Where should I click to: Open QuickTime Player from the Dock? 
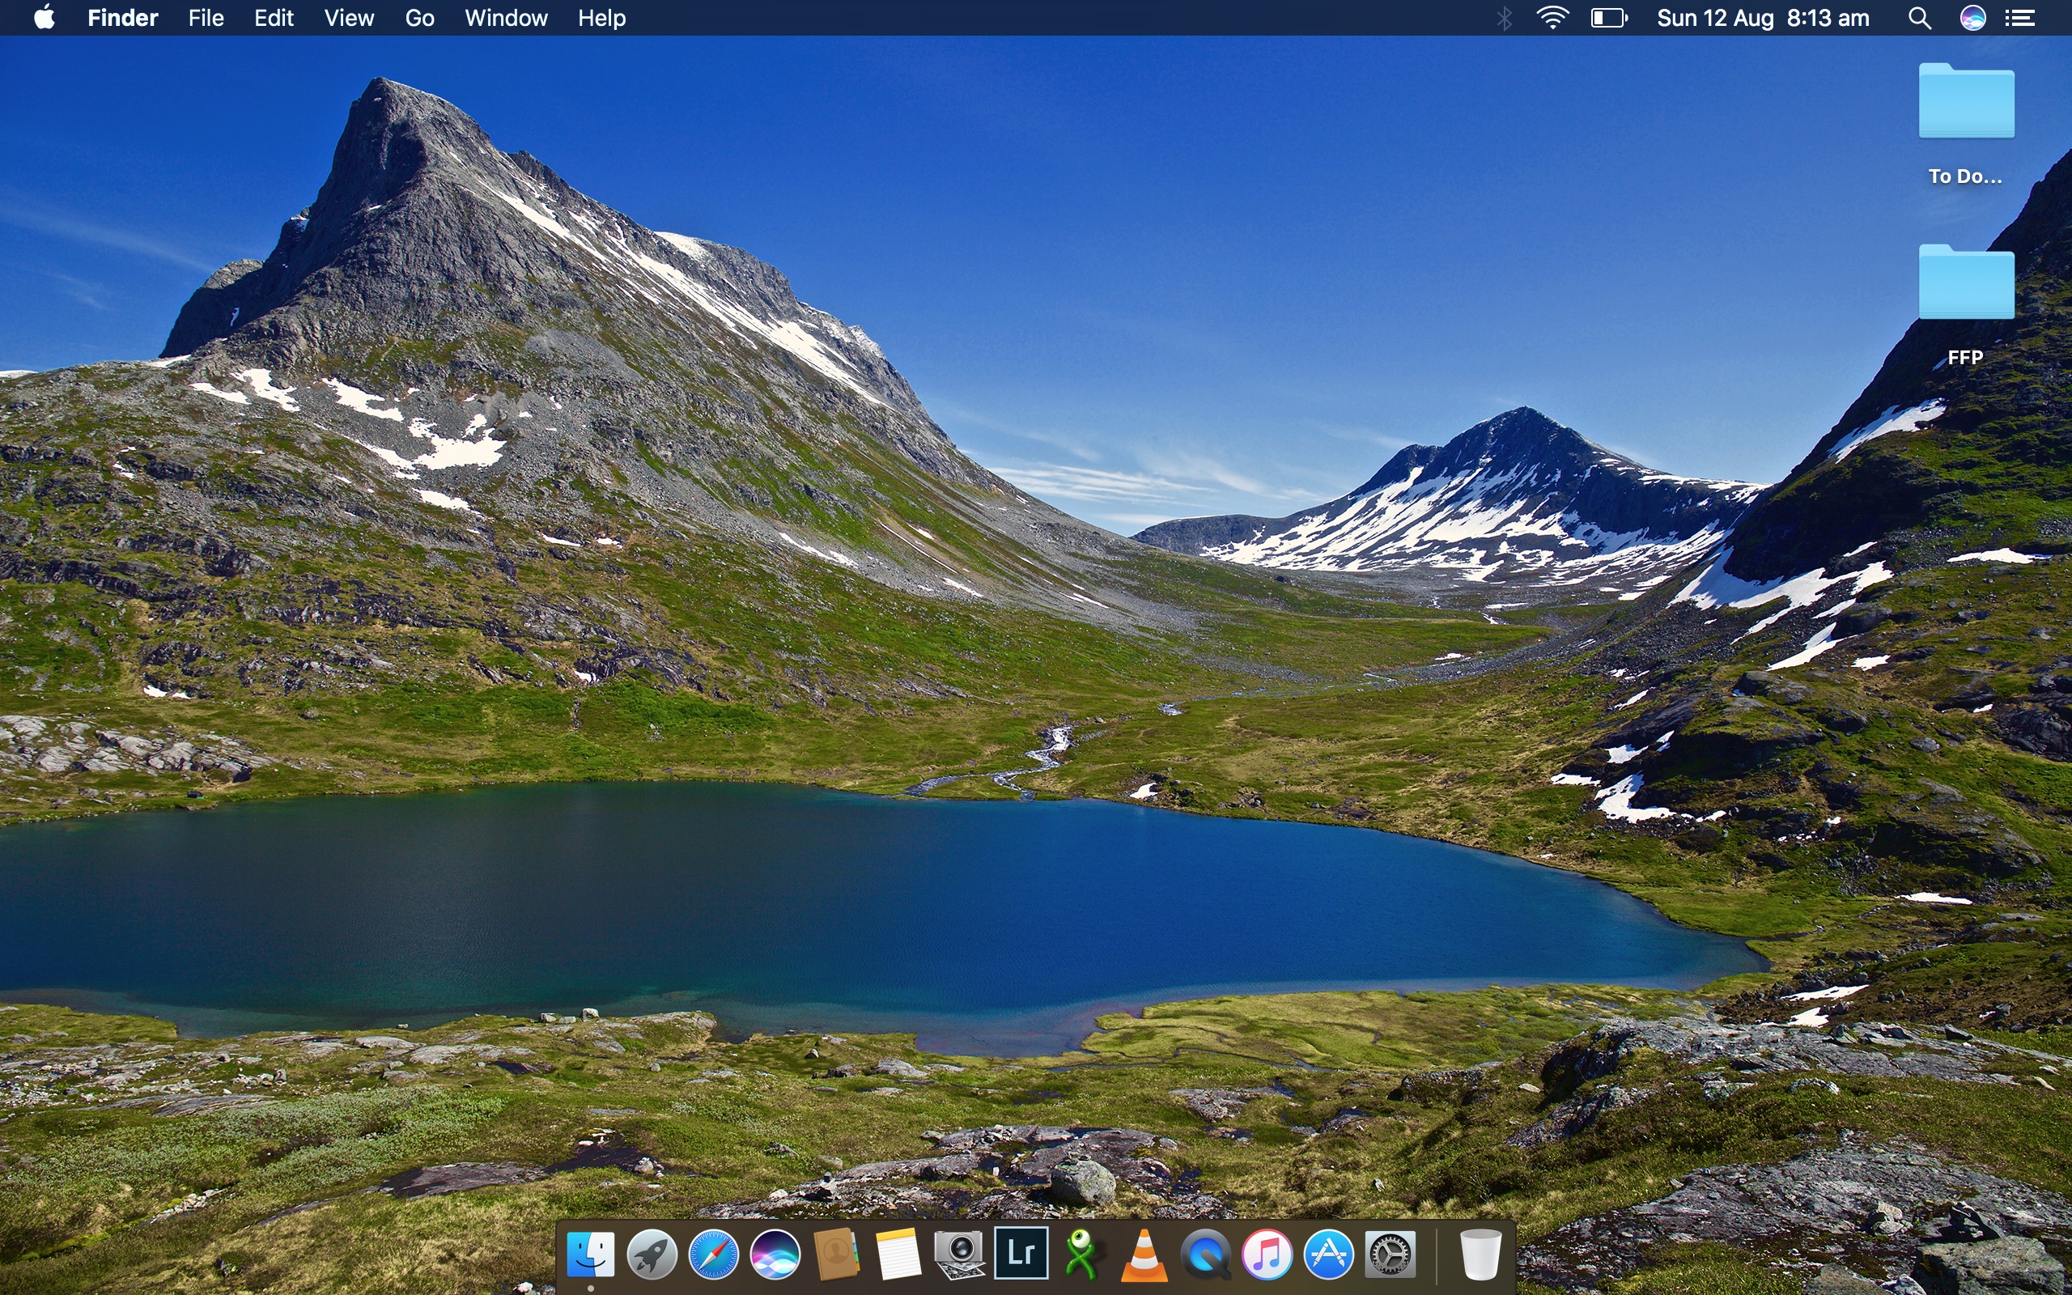click(x=1205, y=1255)
